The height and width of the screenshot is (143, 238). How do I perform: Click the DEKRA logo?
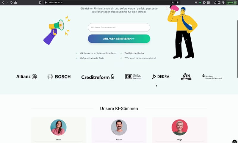coord(161,77)
